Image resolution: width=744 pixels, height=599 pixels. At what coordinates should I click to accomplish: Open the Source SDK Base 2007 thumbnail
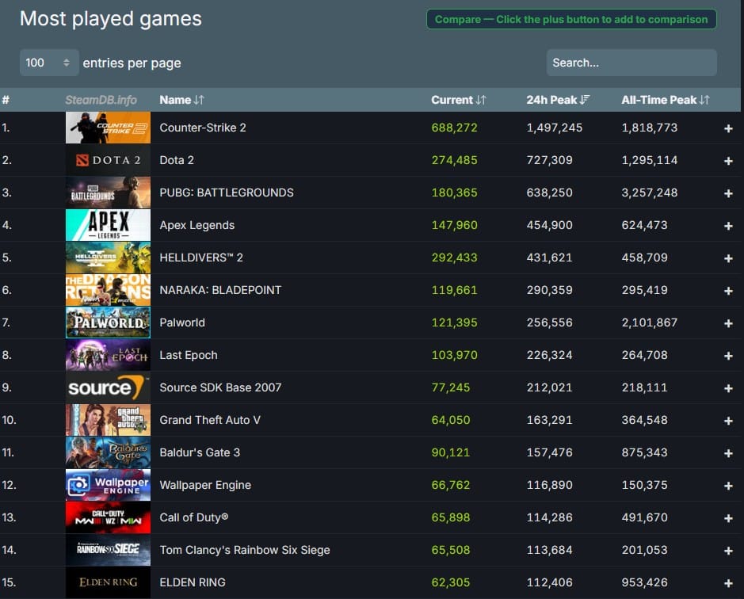tap(109, 387)
